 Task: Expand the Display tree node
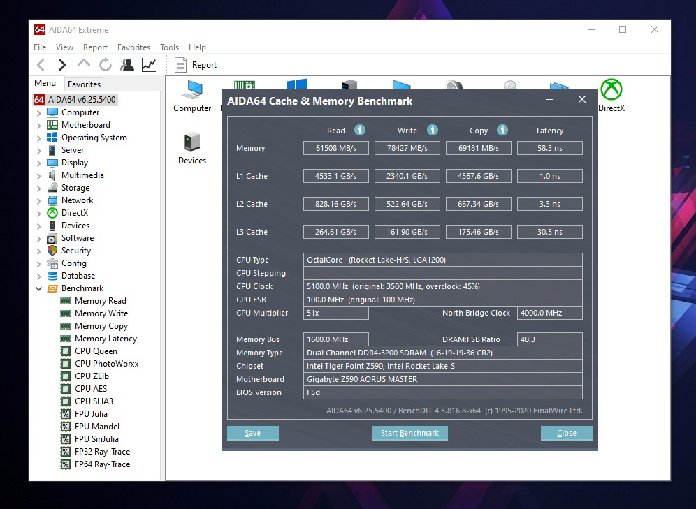click(x=39, y=163)
